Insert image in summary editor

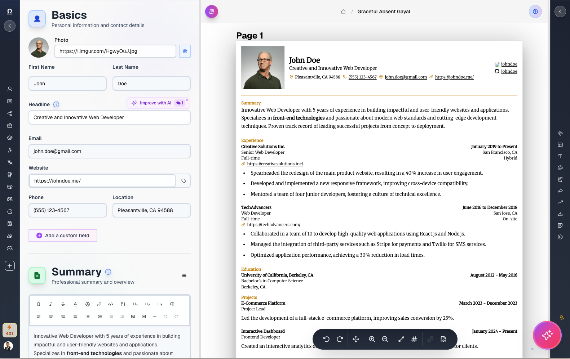[x=133, y=317]
